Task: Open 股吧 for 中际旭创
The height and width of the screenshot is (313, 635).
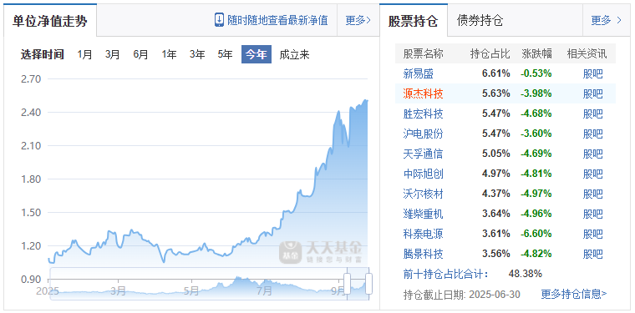Action: (593, 174)
